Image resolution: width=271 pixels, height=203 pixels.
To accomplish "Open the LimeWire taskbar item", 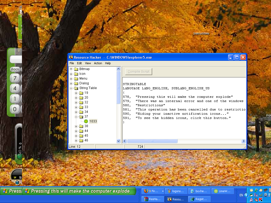I will [222, 191].
